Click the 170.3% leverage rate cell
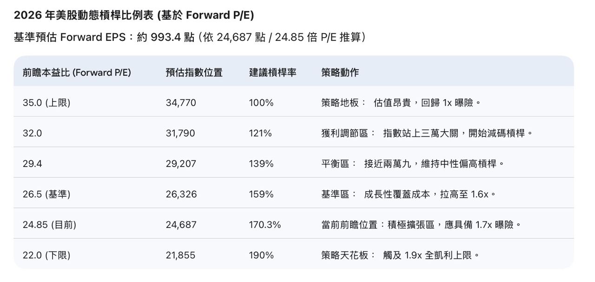This screenshot has width=595, height=282. (265, 225)
